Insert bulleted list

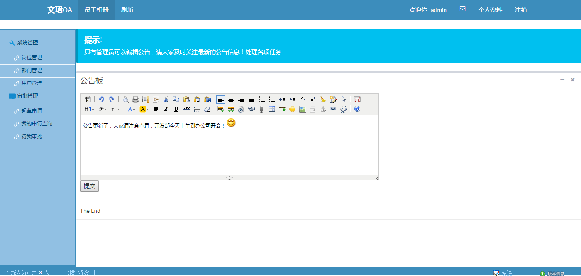(272, 99)
